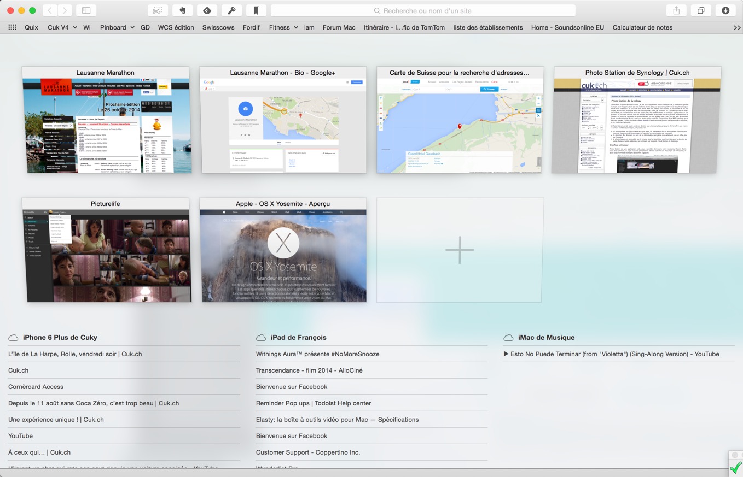Open the Itinéraire TomTom bookmark
Screen dimensions: 743x477
pyautogui.click(x=404, y=27)
